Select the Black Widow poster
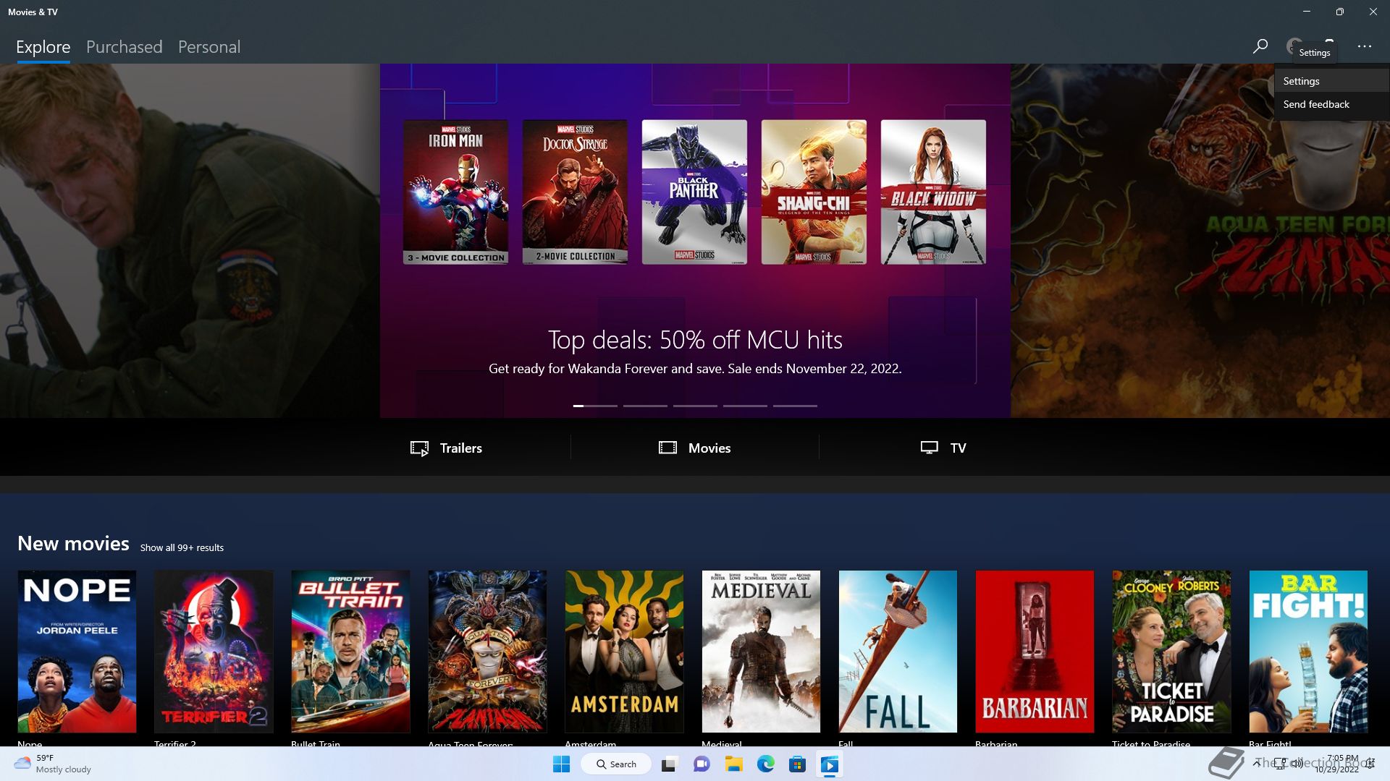1390x781 pixels. click(933, 192)
